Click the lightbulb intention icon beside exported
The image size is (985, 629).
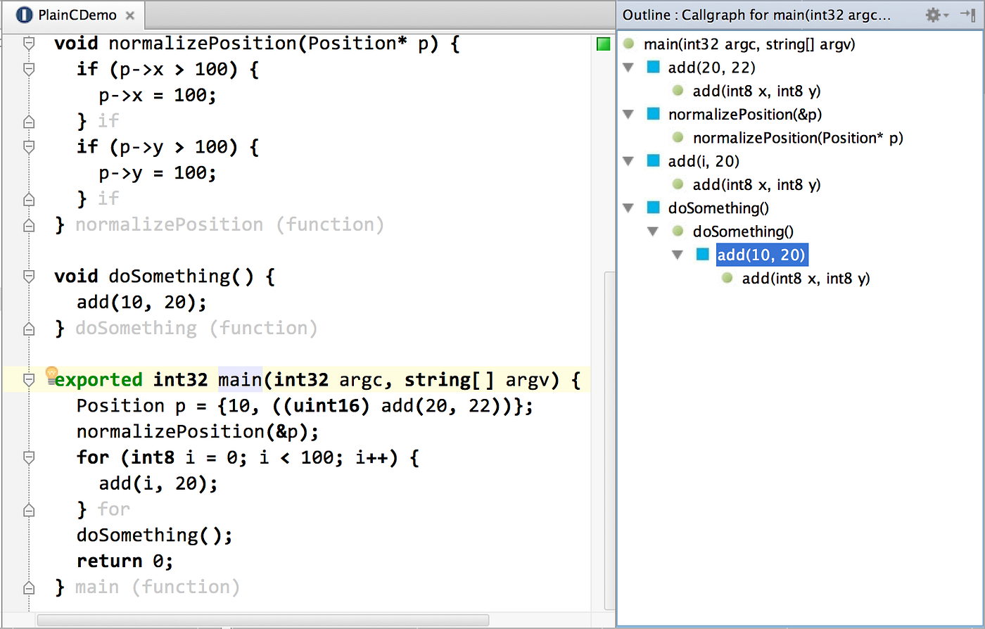51,374
